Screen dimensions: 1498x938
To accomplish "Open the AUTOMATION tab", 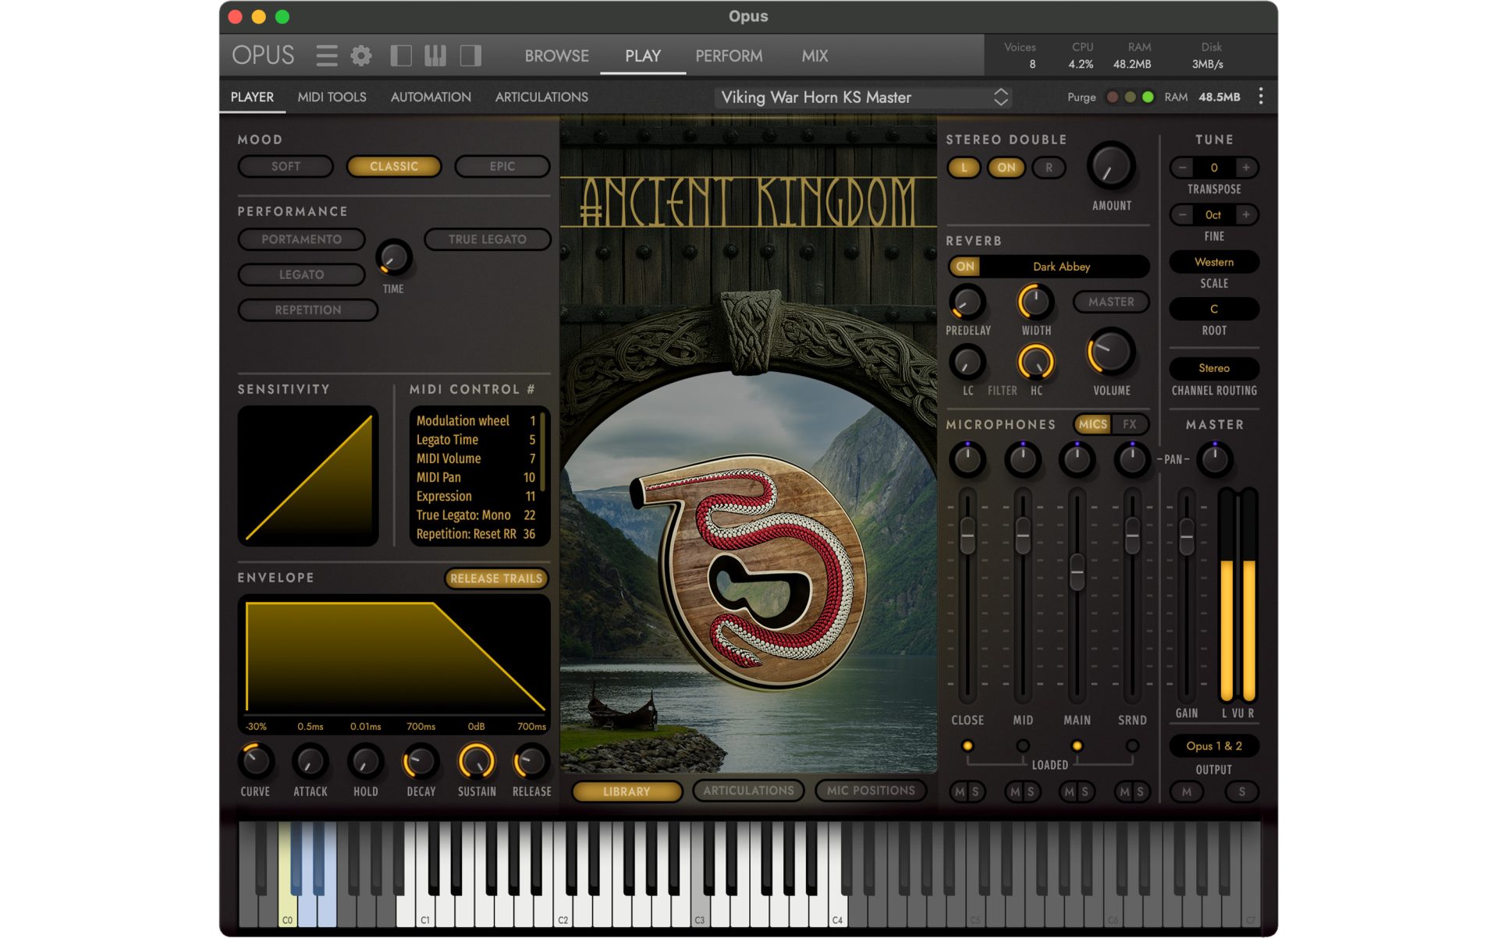I will (x=431, y=97).
